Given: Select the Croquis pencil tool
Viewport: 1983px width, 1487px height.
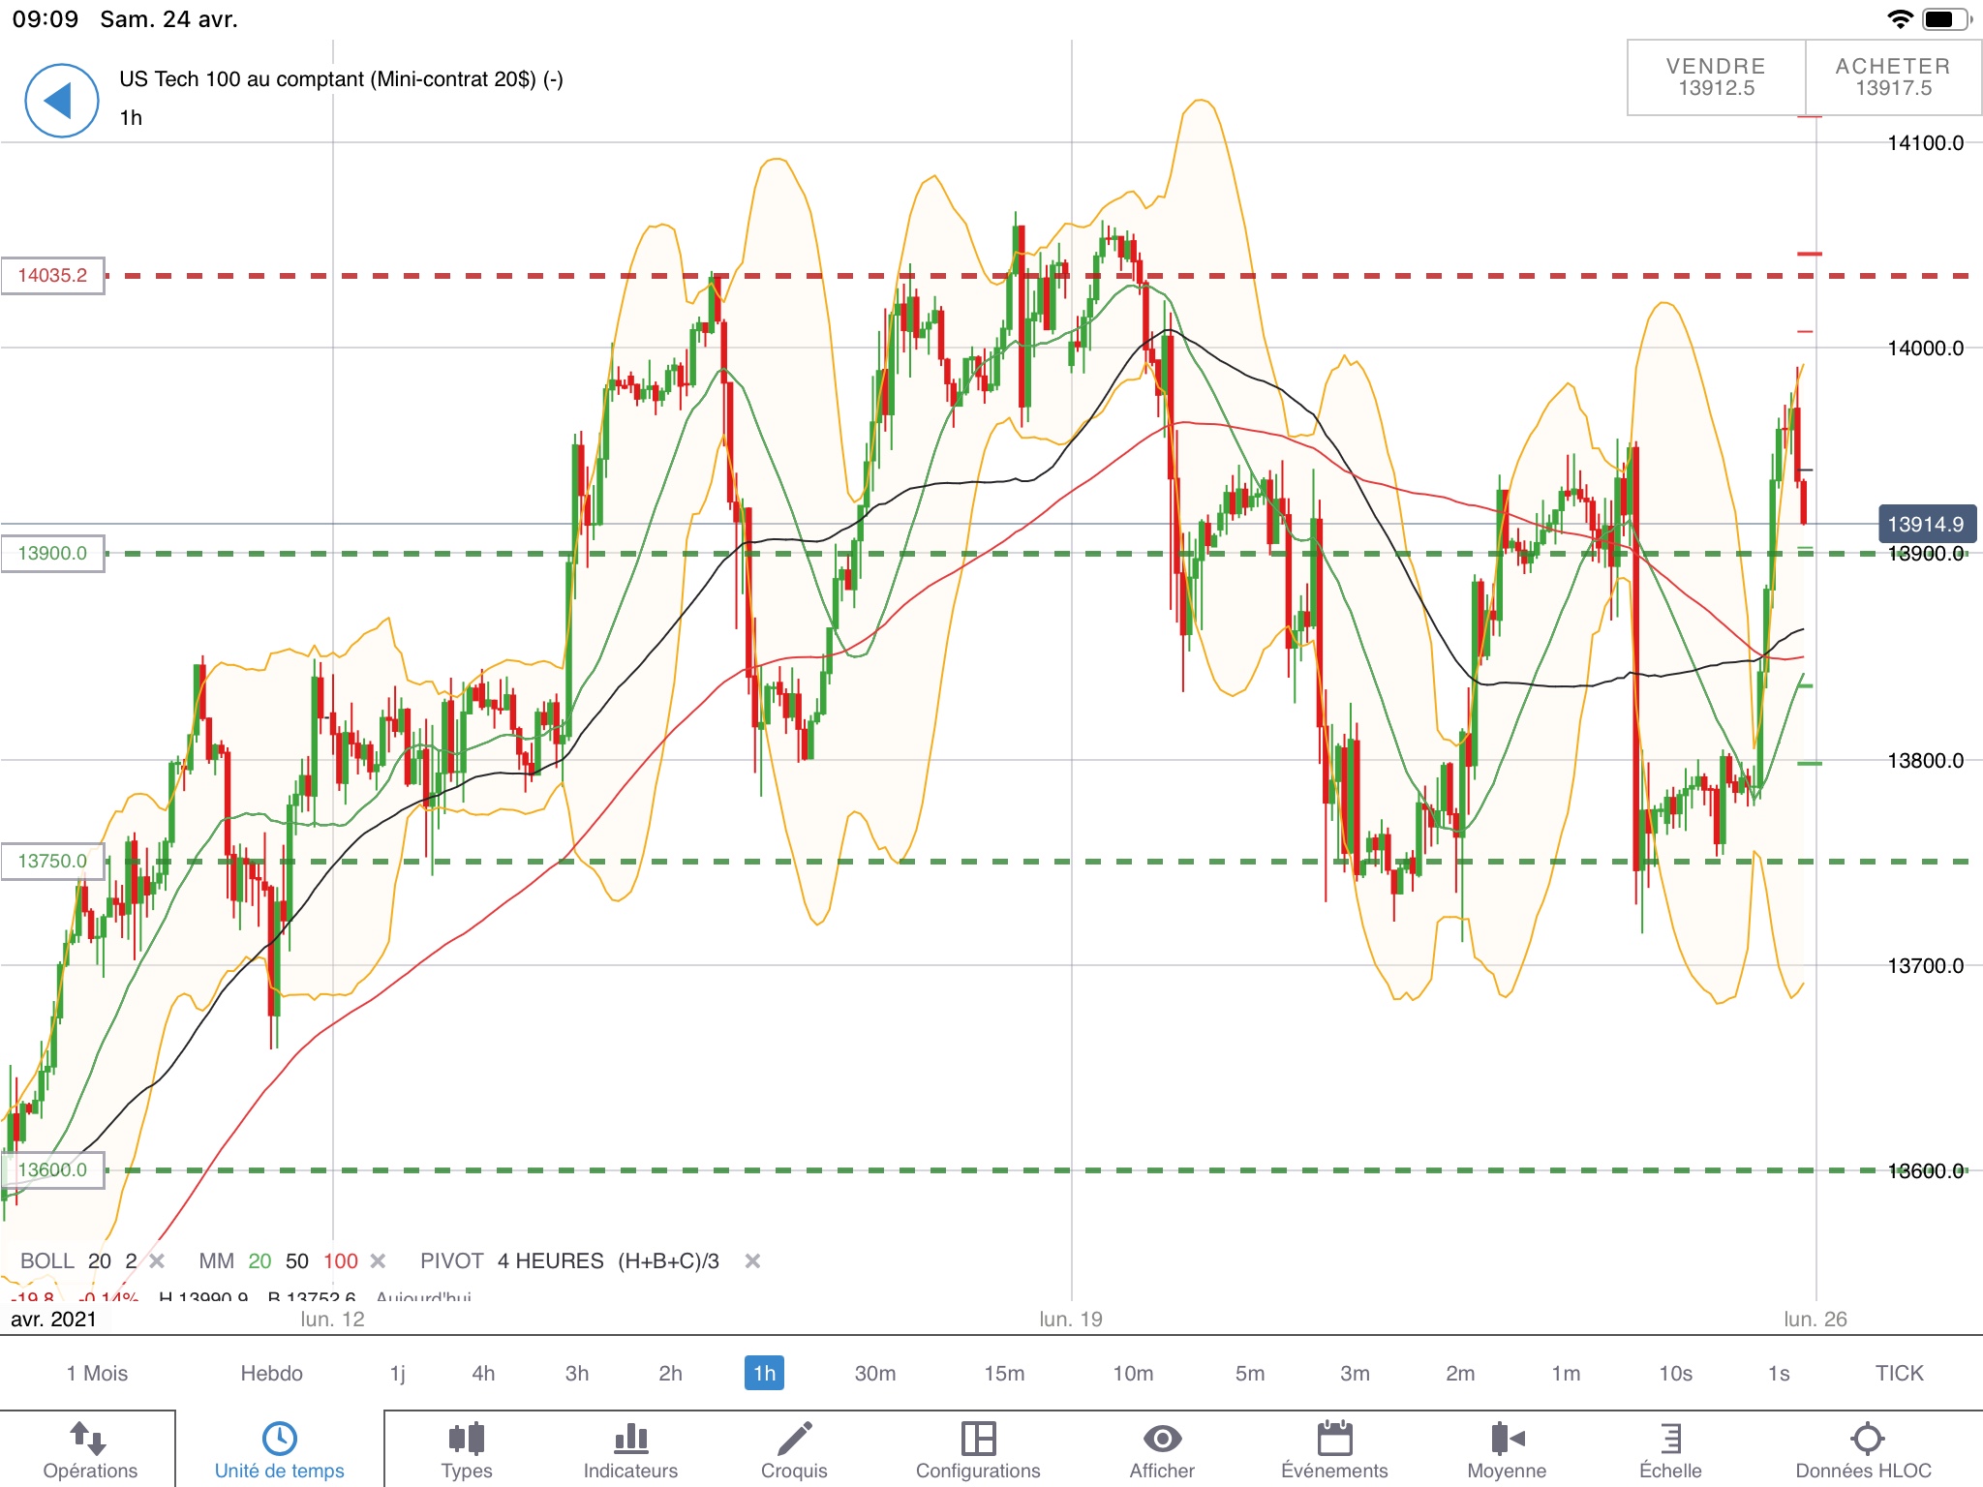Looking at the screenshot, I should click(x=794, y=1449).
